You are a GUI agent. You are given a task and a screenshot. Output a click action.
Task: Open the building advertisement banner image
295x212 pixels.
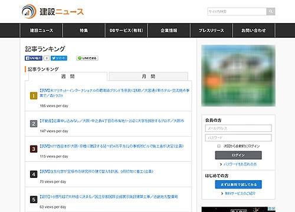click(238, 75)
